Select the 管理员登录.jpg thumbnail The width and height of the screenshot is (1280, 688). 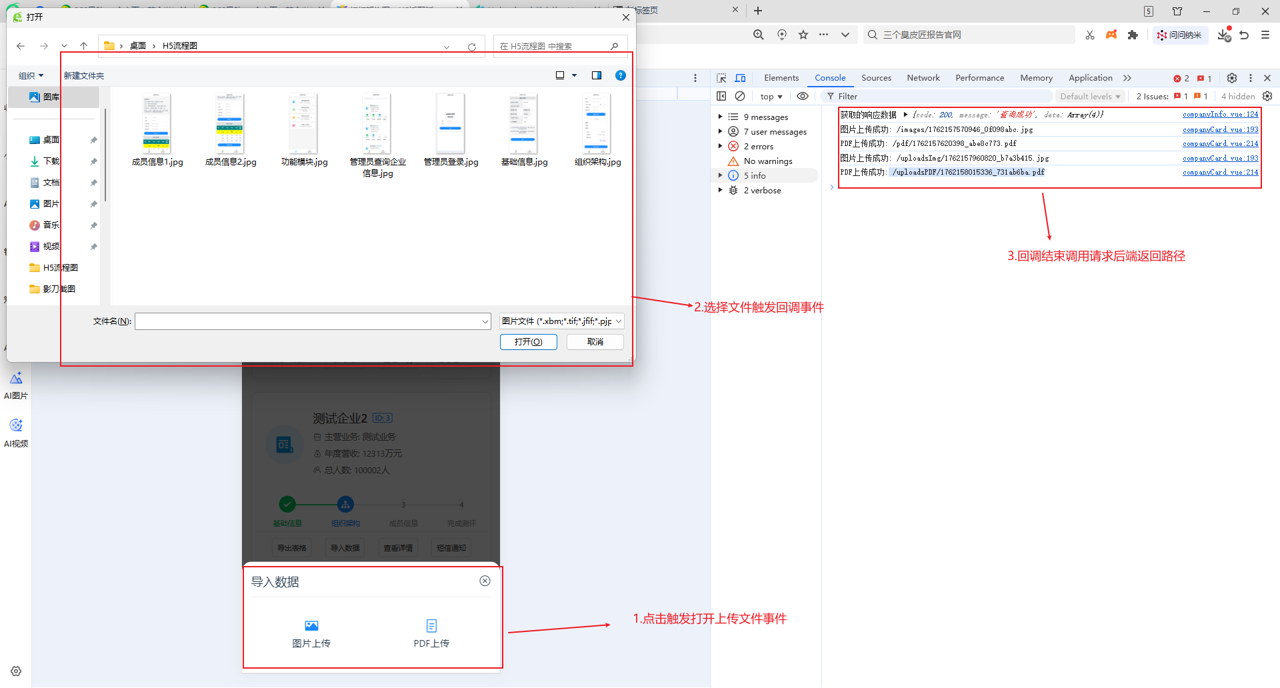tap(451, 123)
